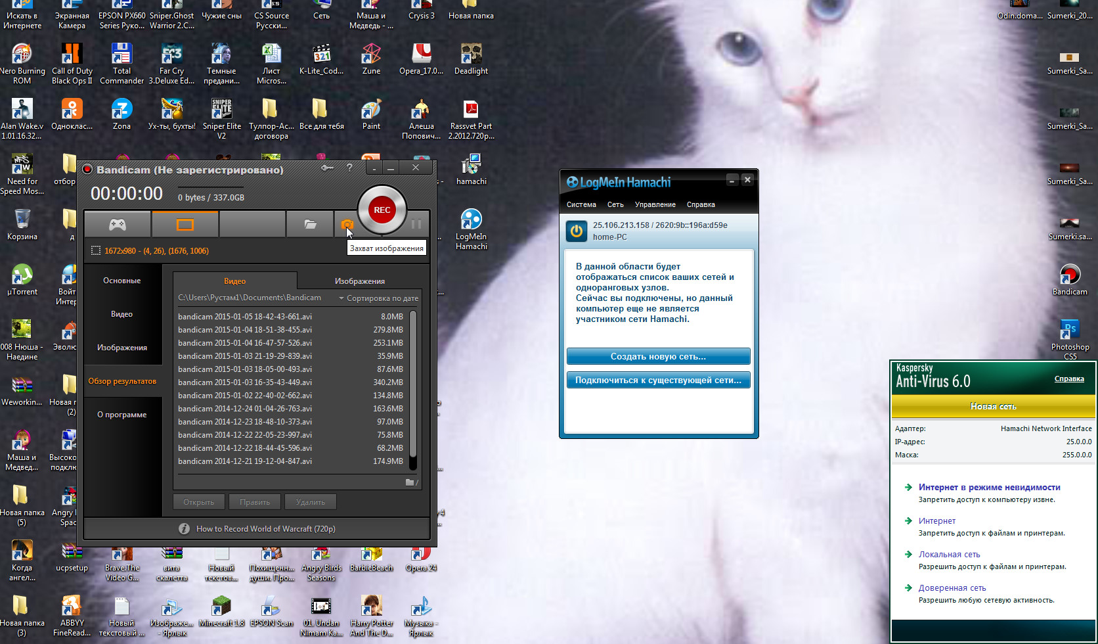
Task: Select the Bandicam desktop shortcut icon
Action: pos(1070,279)
